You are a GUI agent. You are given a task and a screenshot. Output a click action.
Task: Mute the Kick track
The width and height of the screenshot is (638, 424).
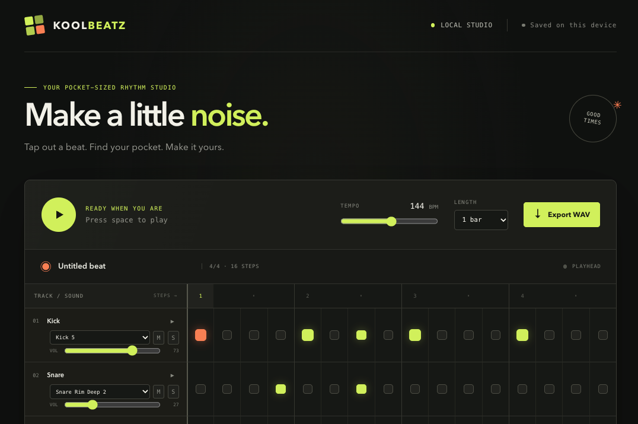click(158, 338)
